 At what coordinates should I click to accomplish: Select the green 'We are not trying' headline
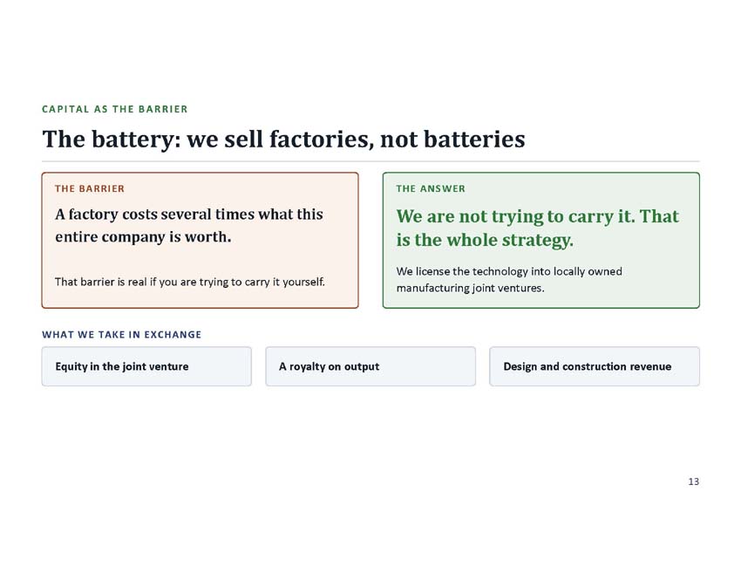pyautogui.click(x=537, y=228)
